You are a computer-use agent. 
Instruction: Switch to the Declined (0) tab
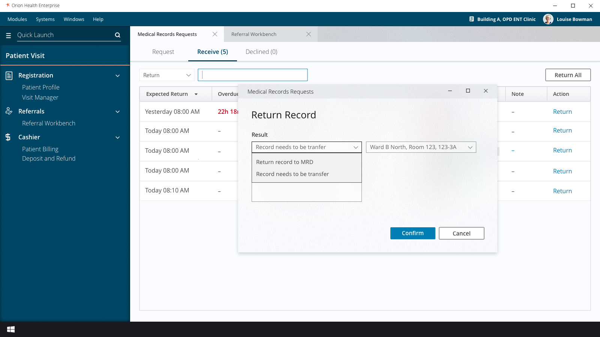coord(261,52)
